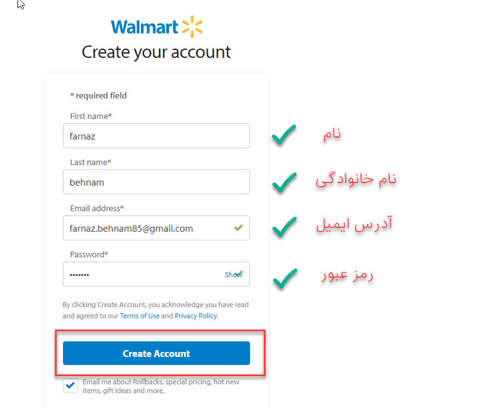Click the red Persian password label

coord(347,275)
